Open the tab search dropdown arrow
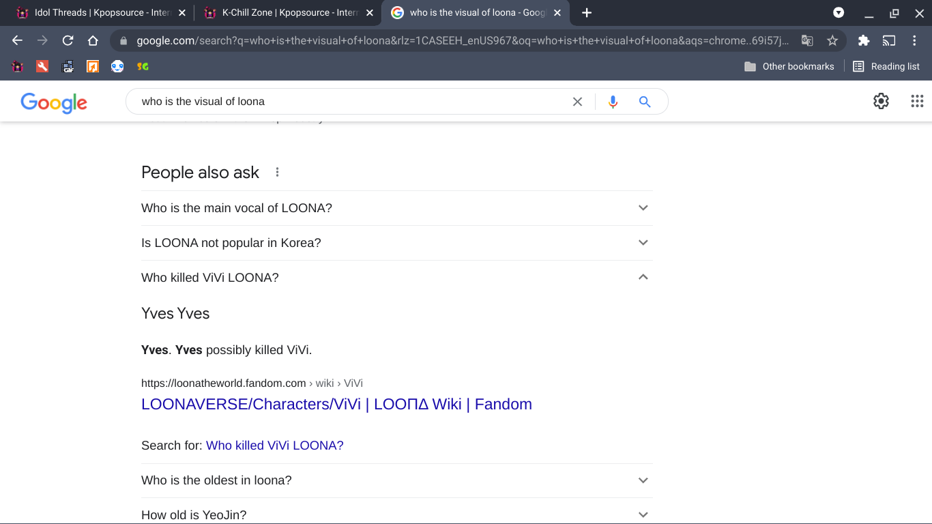The height and width of the screenshot is (524, 932). pyautogui.click(x=839, y=13)
